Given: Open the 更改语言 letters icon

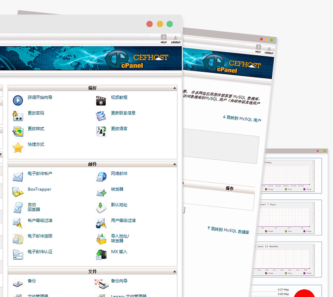Looking at the screenshot, I should (x=101, y=131).
